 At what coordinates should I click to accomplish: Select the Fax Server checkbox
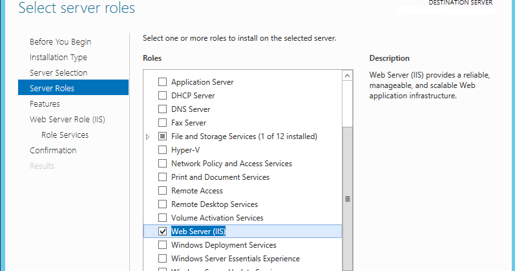163,123
